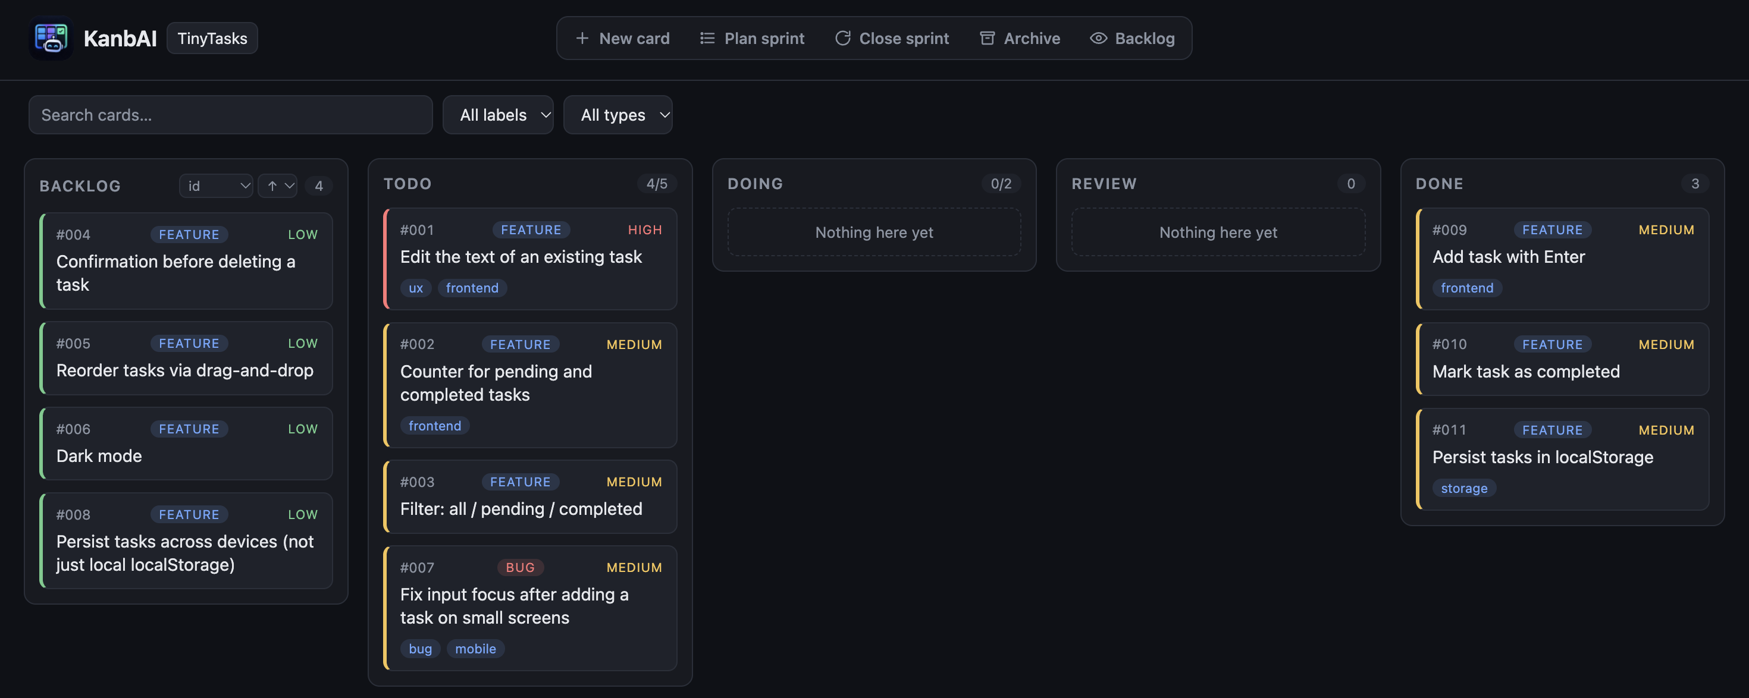Image resolution: width=1749 pixels, height=698 pixels.
Task: Click the archive box icon
Action: [x=987, y=39]
